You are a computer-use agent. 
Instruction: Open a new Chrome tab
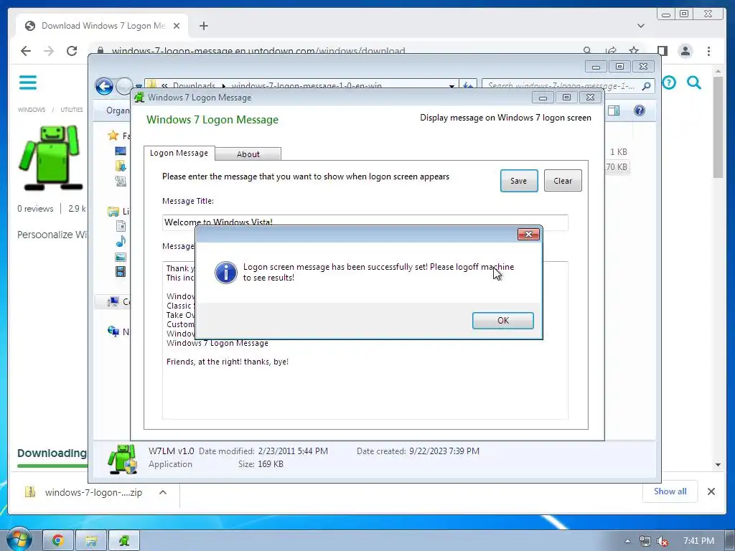(203, 26)
